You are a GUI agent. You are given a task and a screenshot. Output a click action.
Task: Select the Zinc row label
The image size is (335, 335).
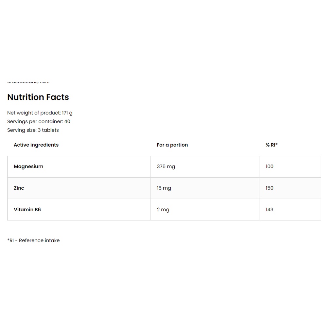tap(19, 188)
